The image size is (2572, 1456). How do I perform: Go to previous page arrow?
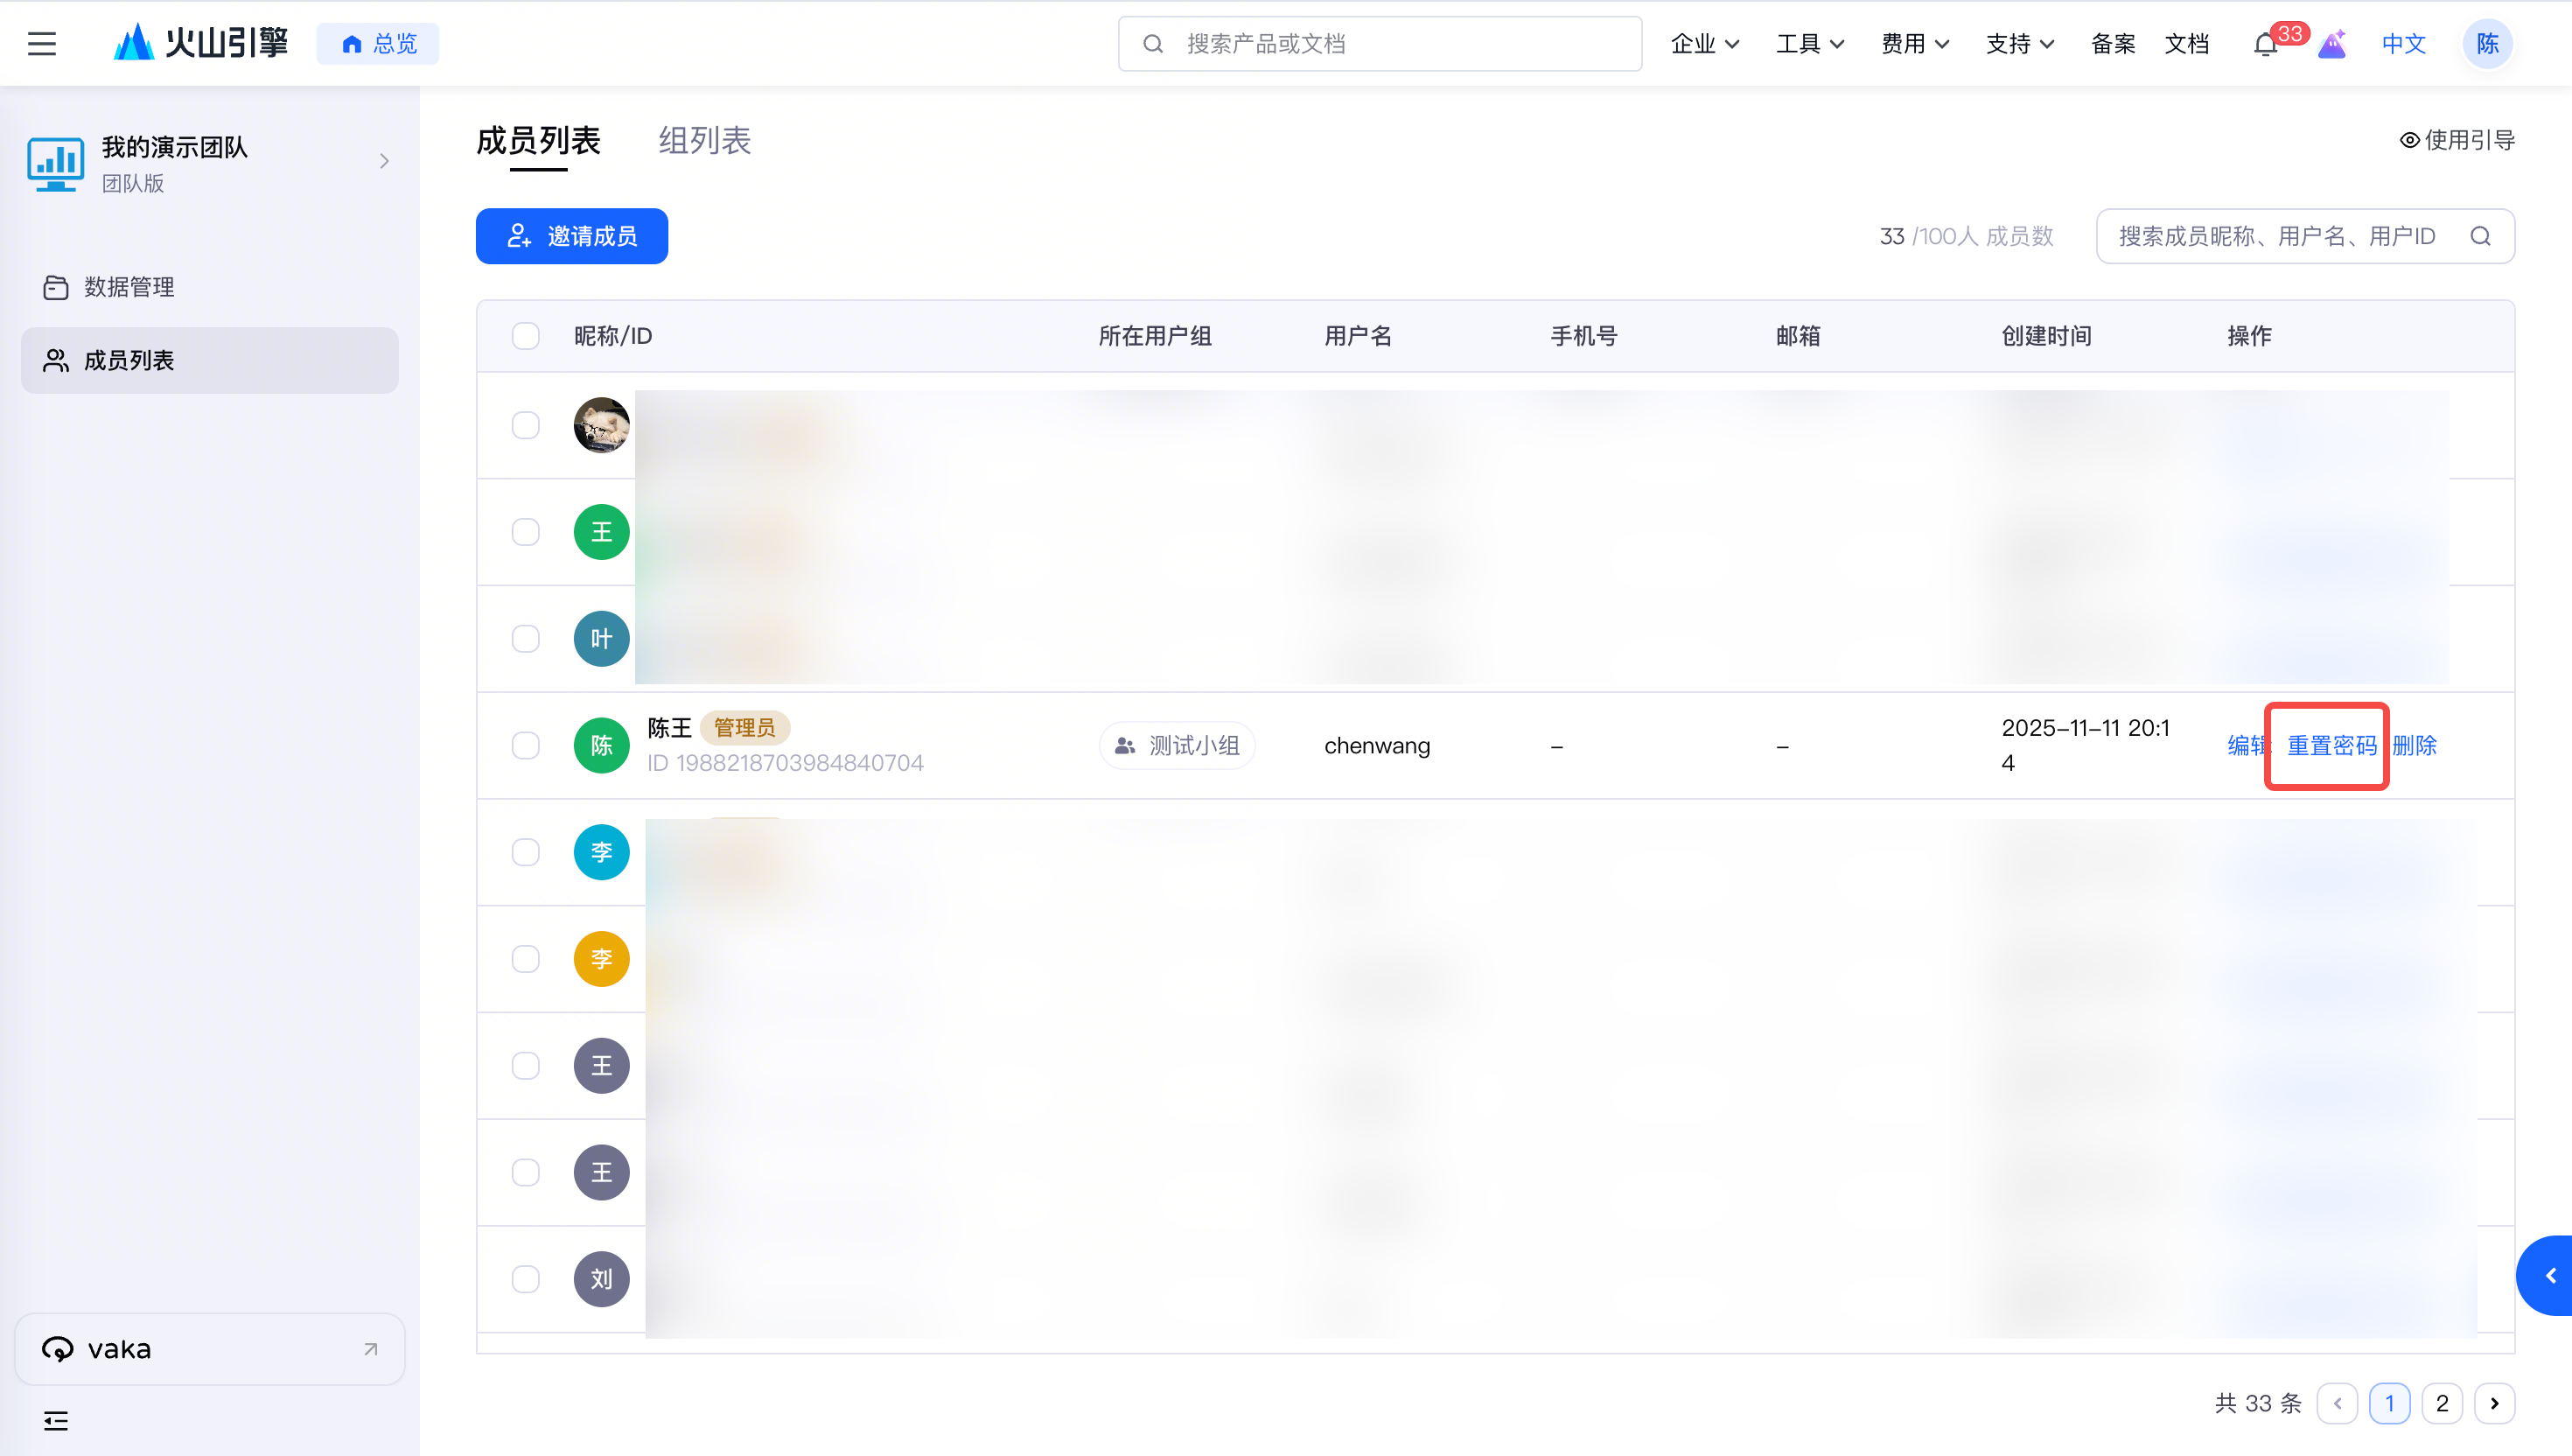pyautogui.click(x=2337, y=1404)
